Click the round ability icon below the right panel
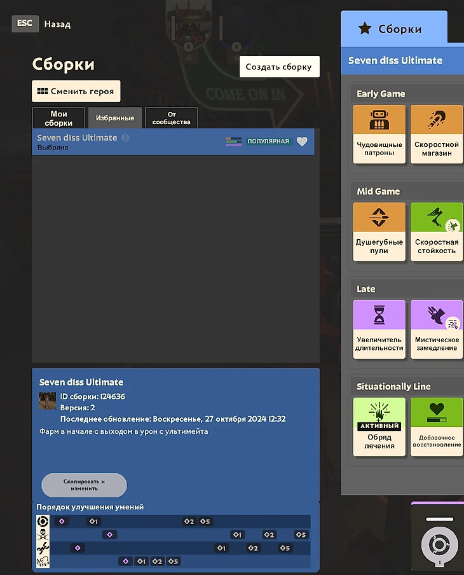Viewport: 464px width, 575px height. (439, 545)
